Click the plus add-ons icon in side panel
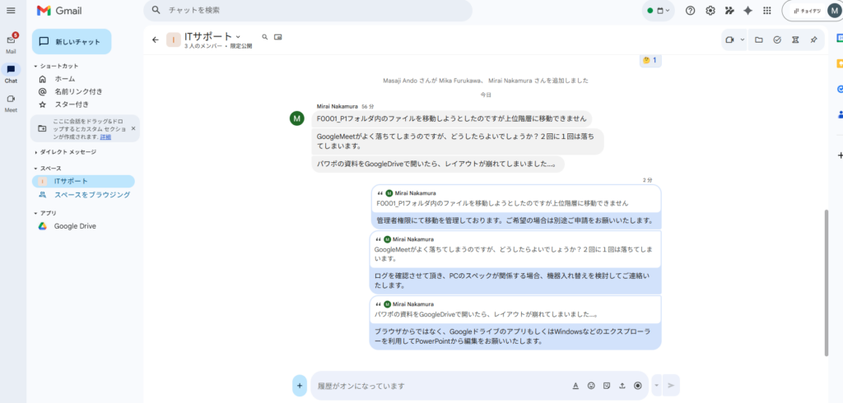 (840, 155)
